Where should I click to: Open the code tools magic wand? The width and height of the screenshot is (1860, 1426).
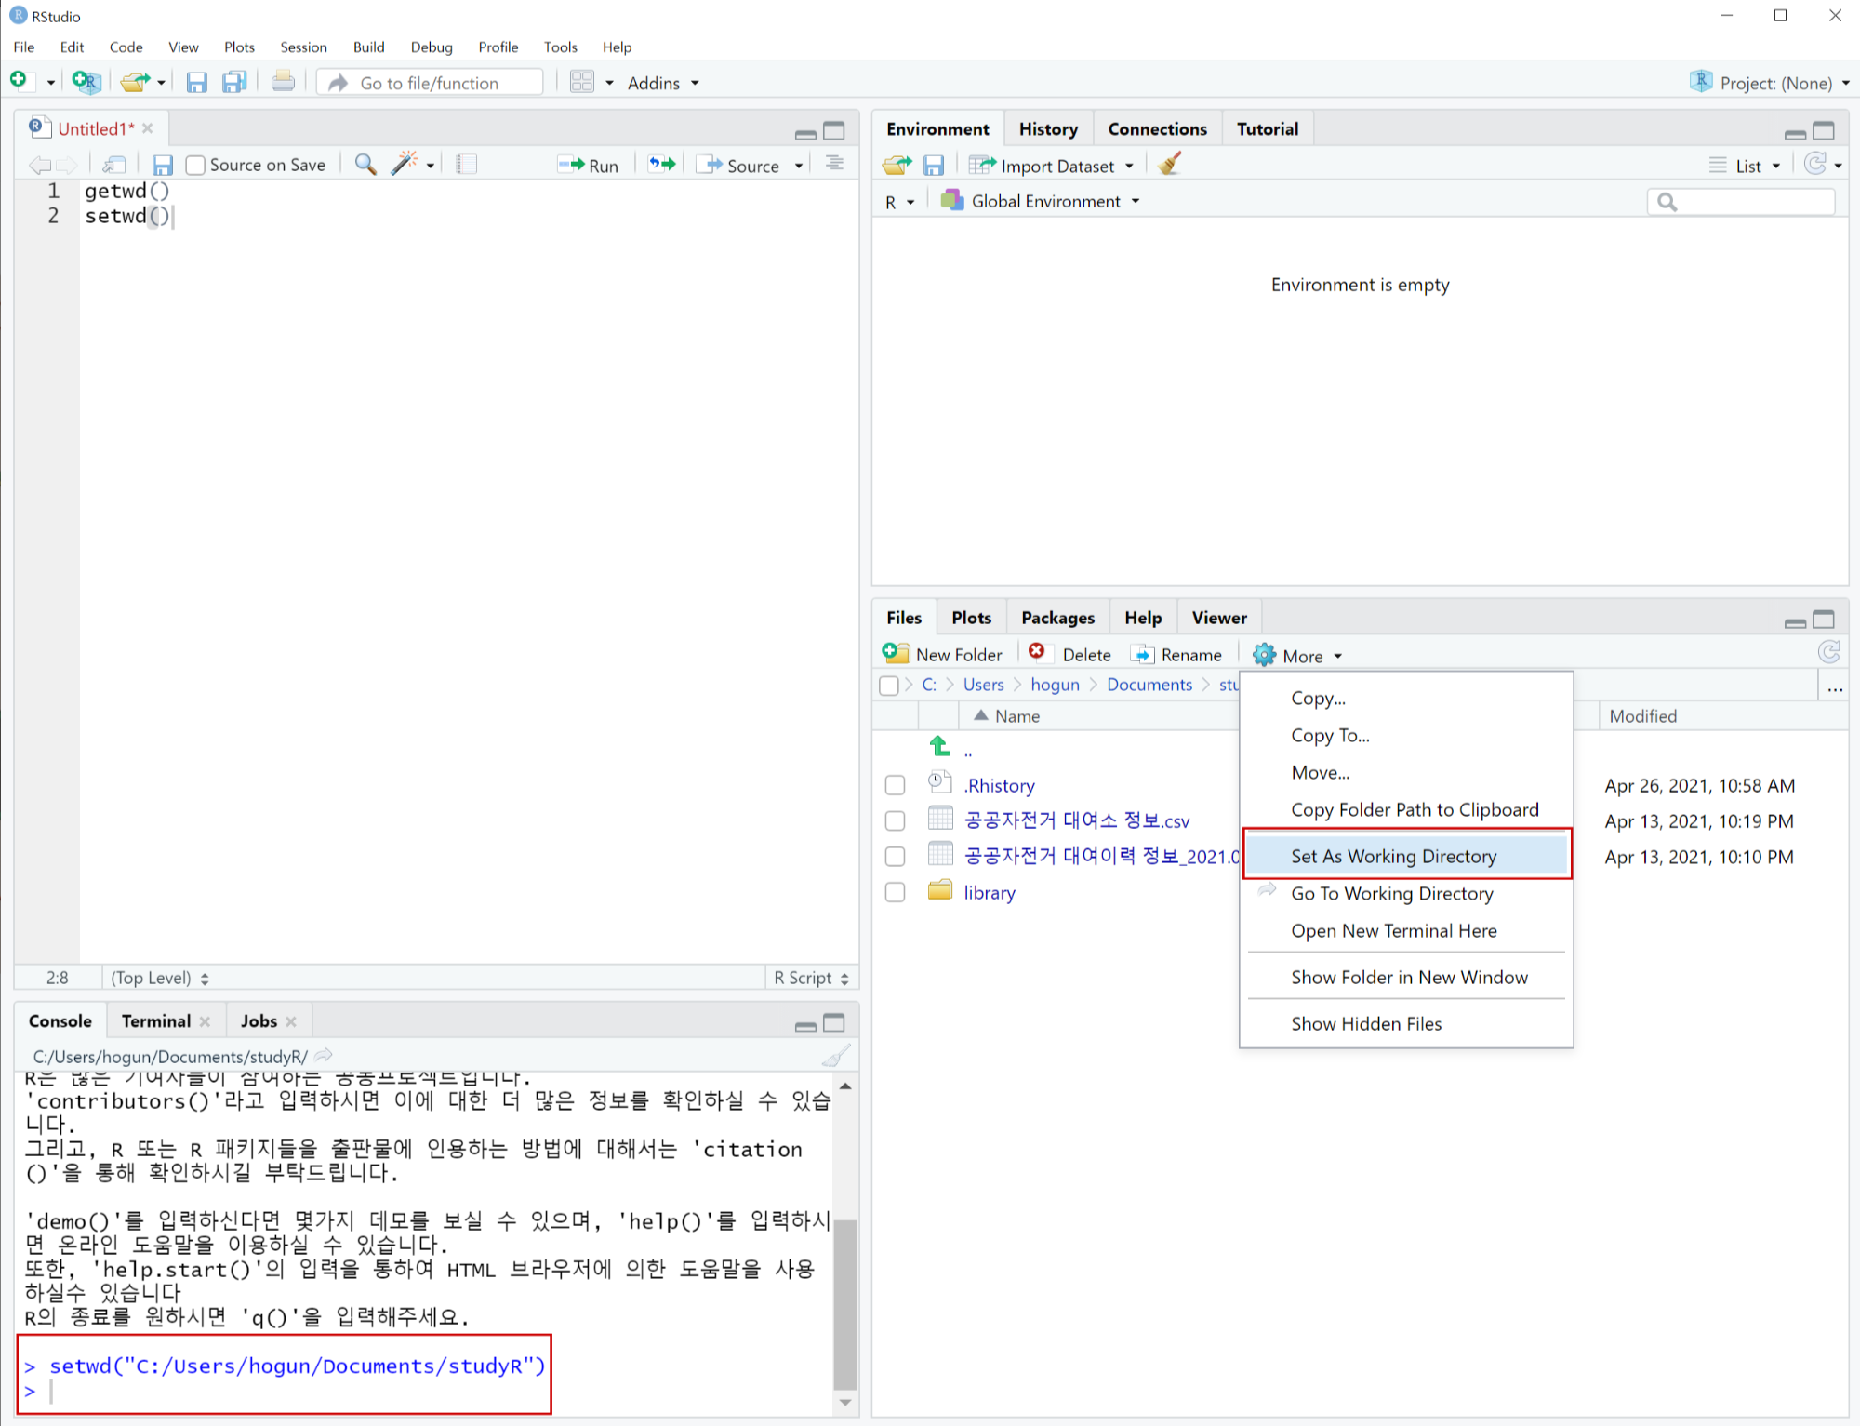[405, 165]
